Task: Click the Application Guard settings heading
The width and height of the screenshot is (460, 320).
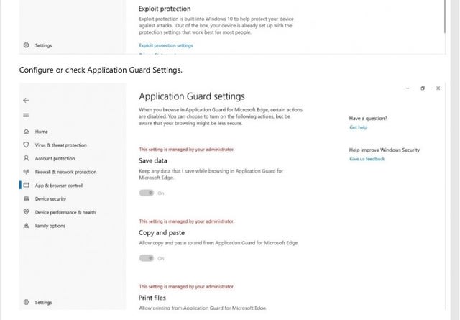Action: [192, 96]
